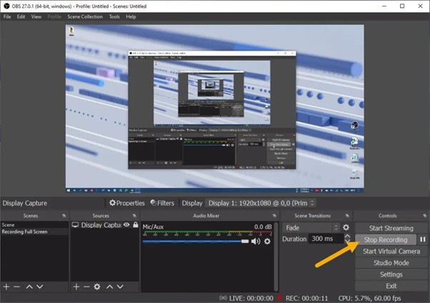Screen dimensions: 430x303
Task: Toggle lock on Display Capture source
Action: (136, 225)
